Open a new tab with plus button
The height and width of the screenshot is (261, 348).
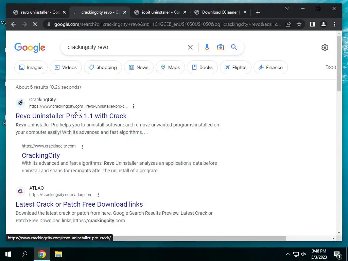click(x=258, y=12)
